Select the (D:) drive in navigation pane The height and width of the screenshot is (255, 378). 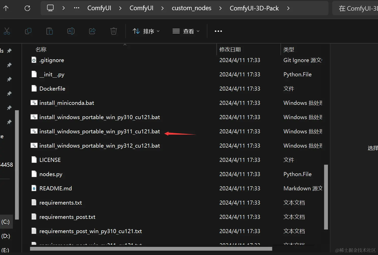[x=6, y=236]
